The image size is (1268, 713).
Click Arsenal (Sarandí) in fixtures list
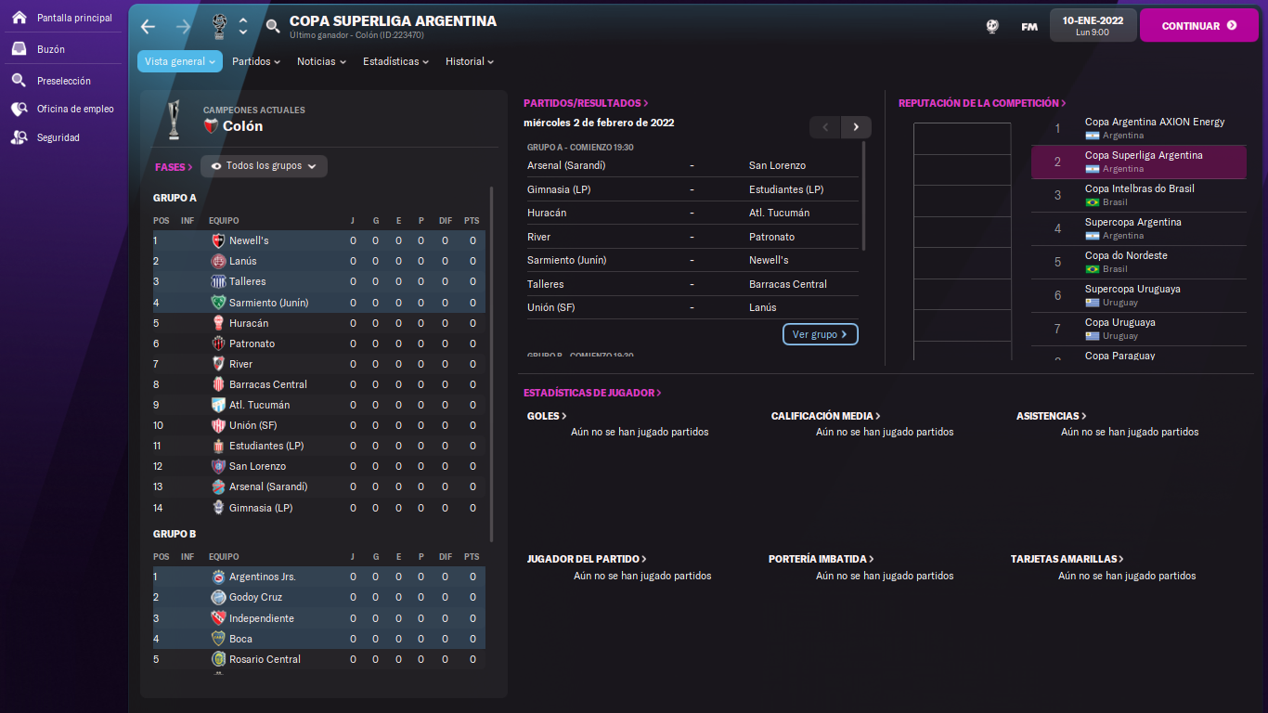566,165
